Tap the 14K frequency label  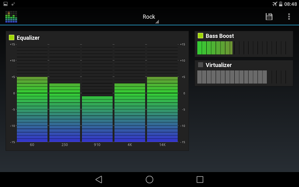coord(162,145)
